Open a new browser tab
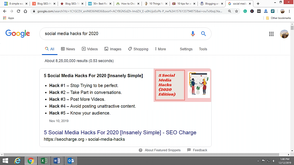The height and width of the screenshot is (165, 294). [258, 3]
